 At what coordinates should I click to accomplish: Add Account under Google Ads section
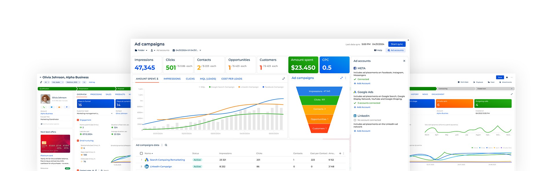(x=362, y=107)
